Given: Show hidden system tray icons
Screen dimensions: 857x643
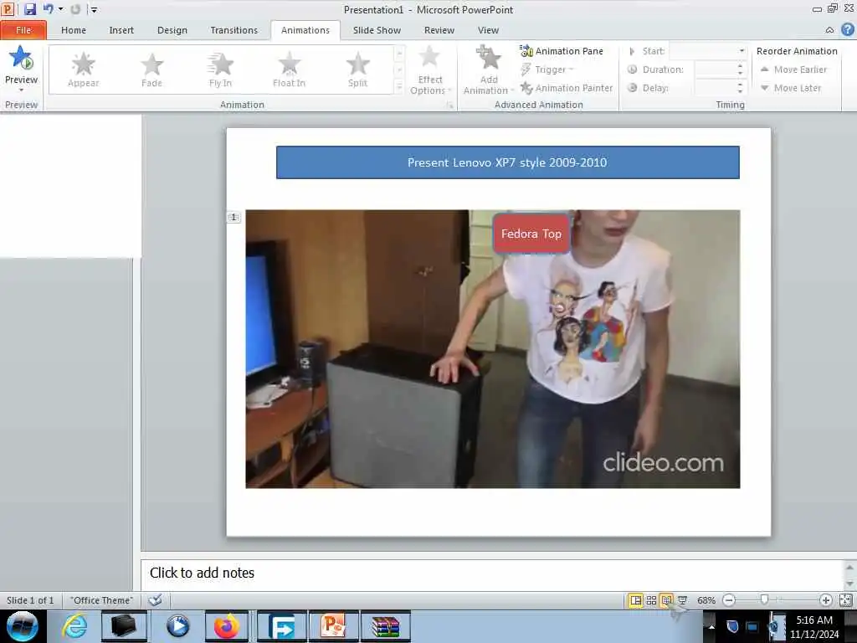Looking at the screenshot, I should pos(711,626).
